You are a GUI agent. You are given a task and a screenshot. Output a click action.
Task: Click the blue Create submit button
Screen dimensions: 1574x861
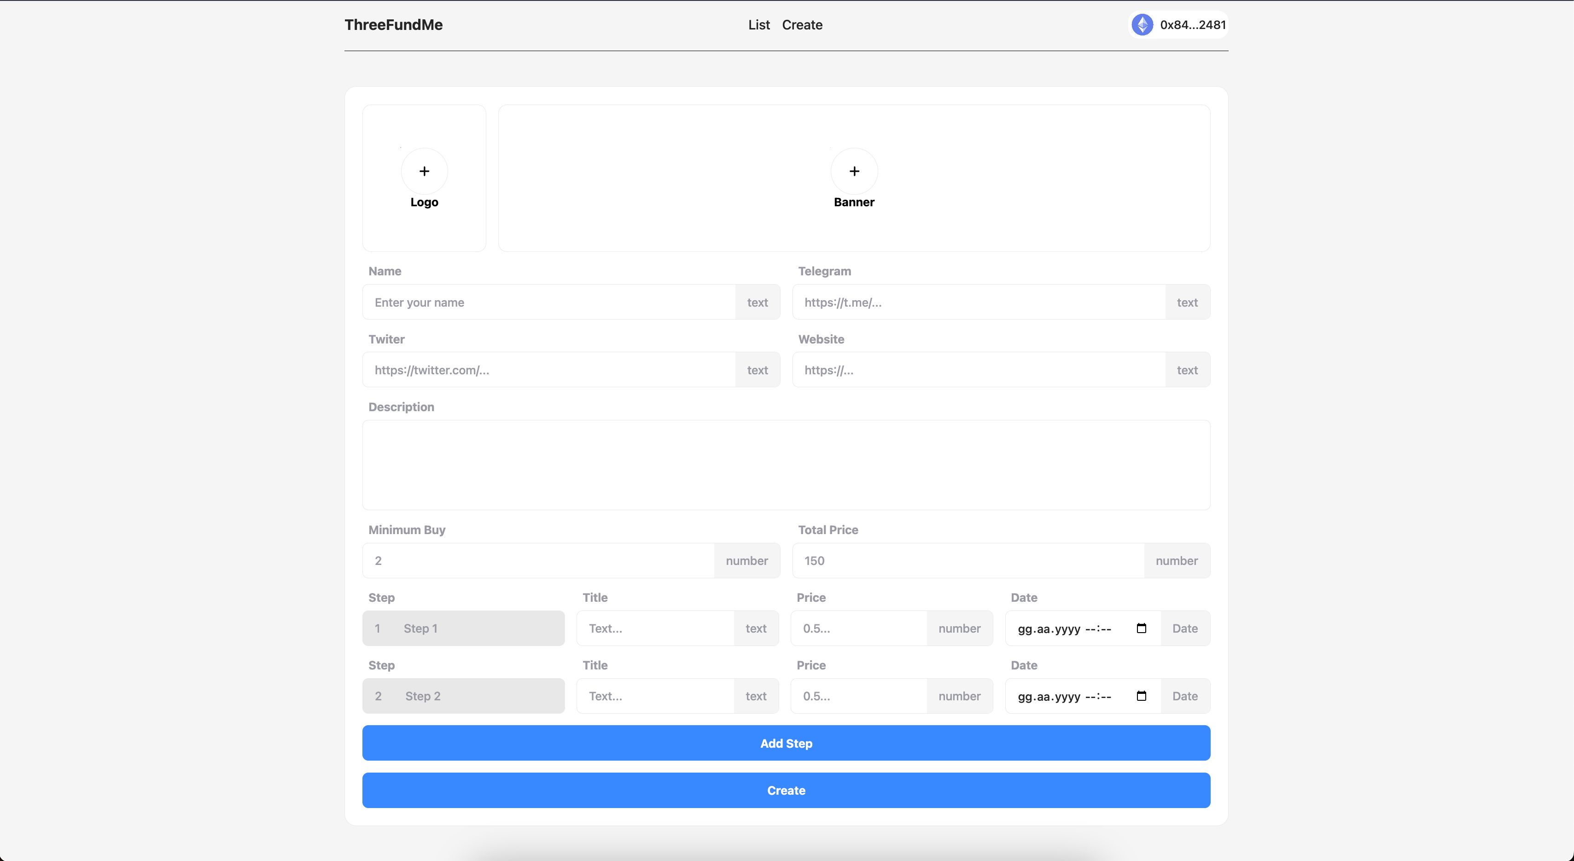click(786, 790)
